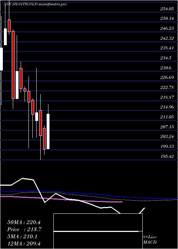This screenshot has width=178, height=249.
Task: Click the 12MA : 209.4 reading
Action: click(x=25, y=243)
